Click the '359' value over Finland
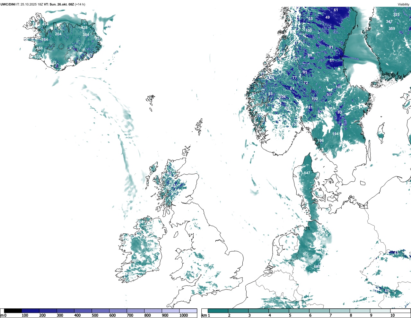 click(x=392, y=29)
